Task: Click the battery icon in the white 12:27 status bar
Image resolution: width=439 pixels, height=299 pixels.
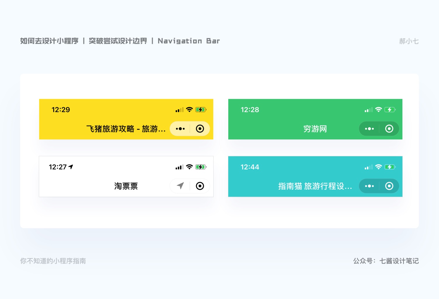Action: pyautogui.click(x=201, y=167)
